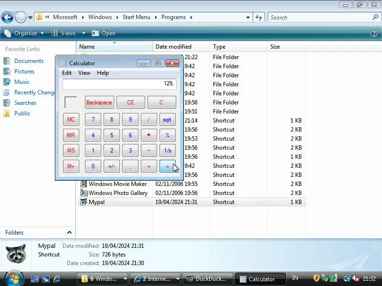Click the Mypal raccoon icon in file list

coord(84,202)
